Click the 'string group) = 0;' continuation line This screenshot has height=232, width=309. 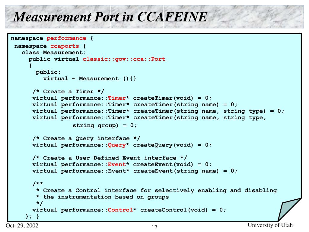tap(105, 125)
